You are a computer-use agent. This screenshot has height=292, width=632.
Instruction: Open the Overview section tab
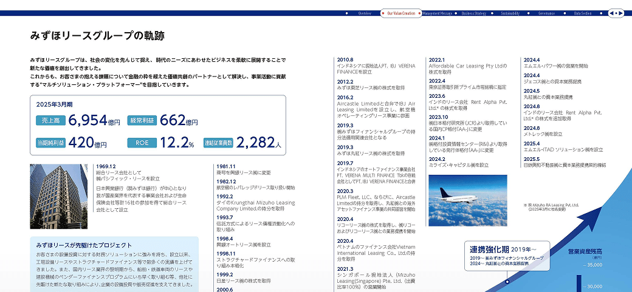click(x=365, y=13)
